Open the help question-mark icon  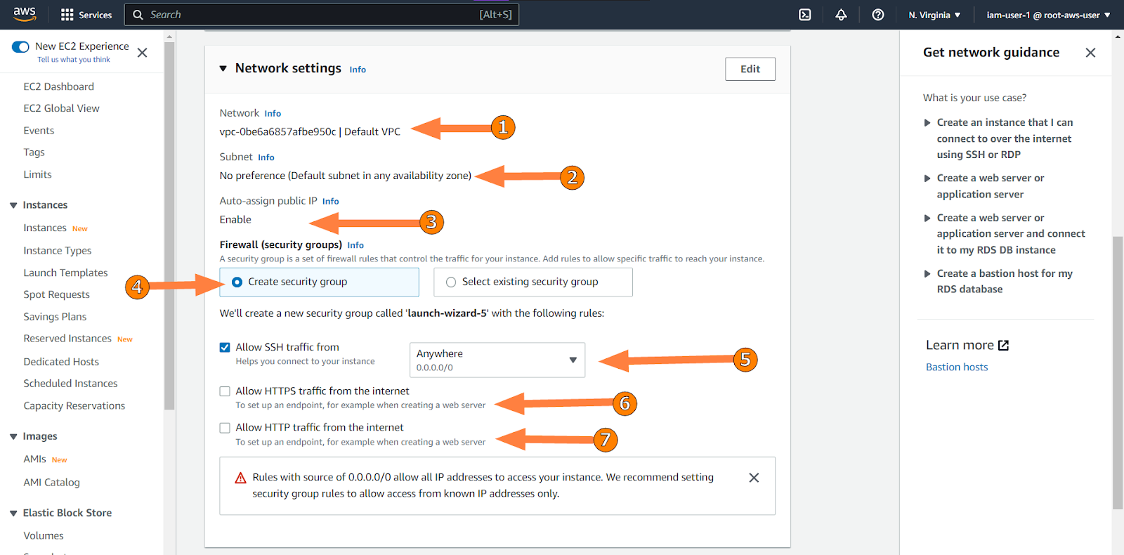[x=878, y=15]
